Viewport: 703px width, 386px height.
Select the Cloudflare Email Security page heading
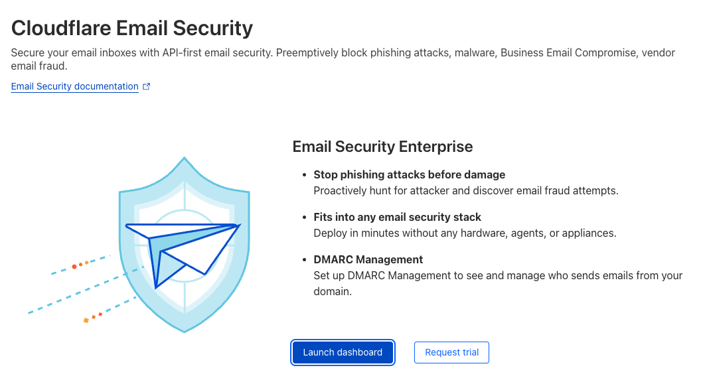coord(132,28)
